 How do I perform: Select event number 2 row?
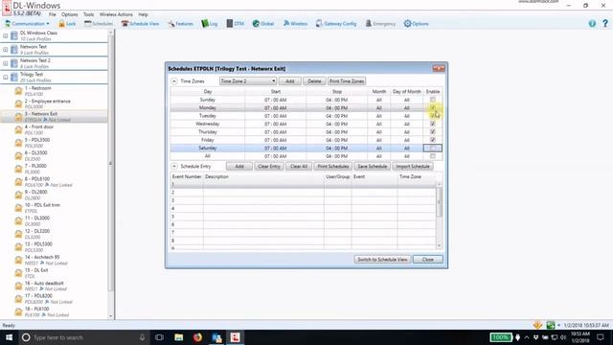click(x=303, y=193)
